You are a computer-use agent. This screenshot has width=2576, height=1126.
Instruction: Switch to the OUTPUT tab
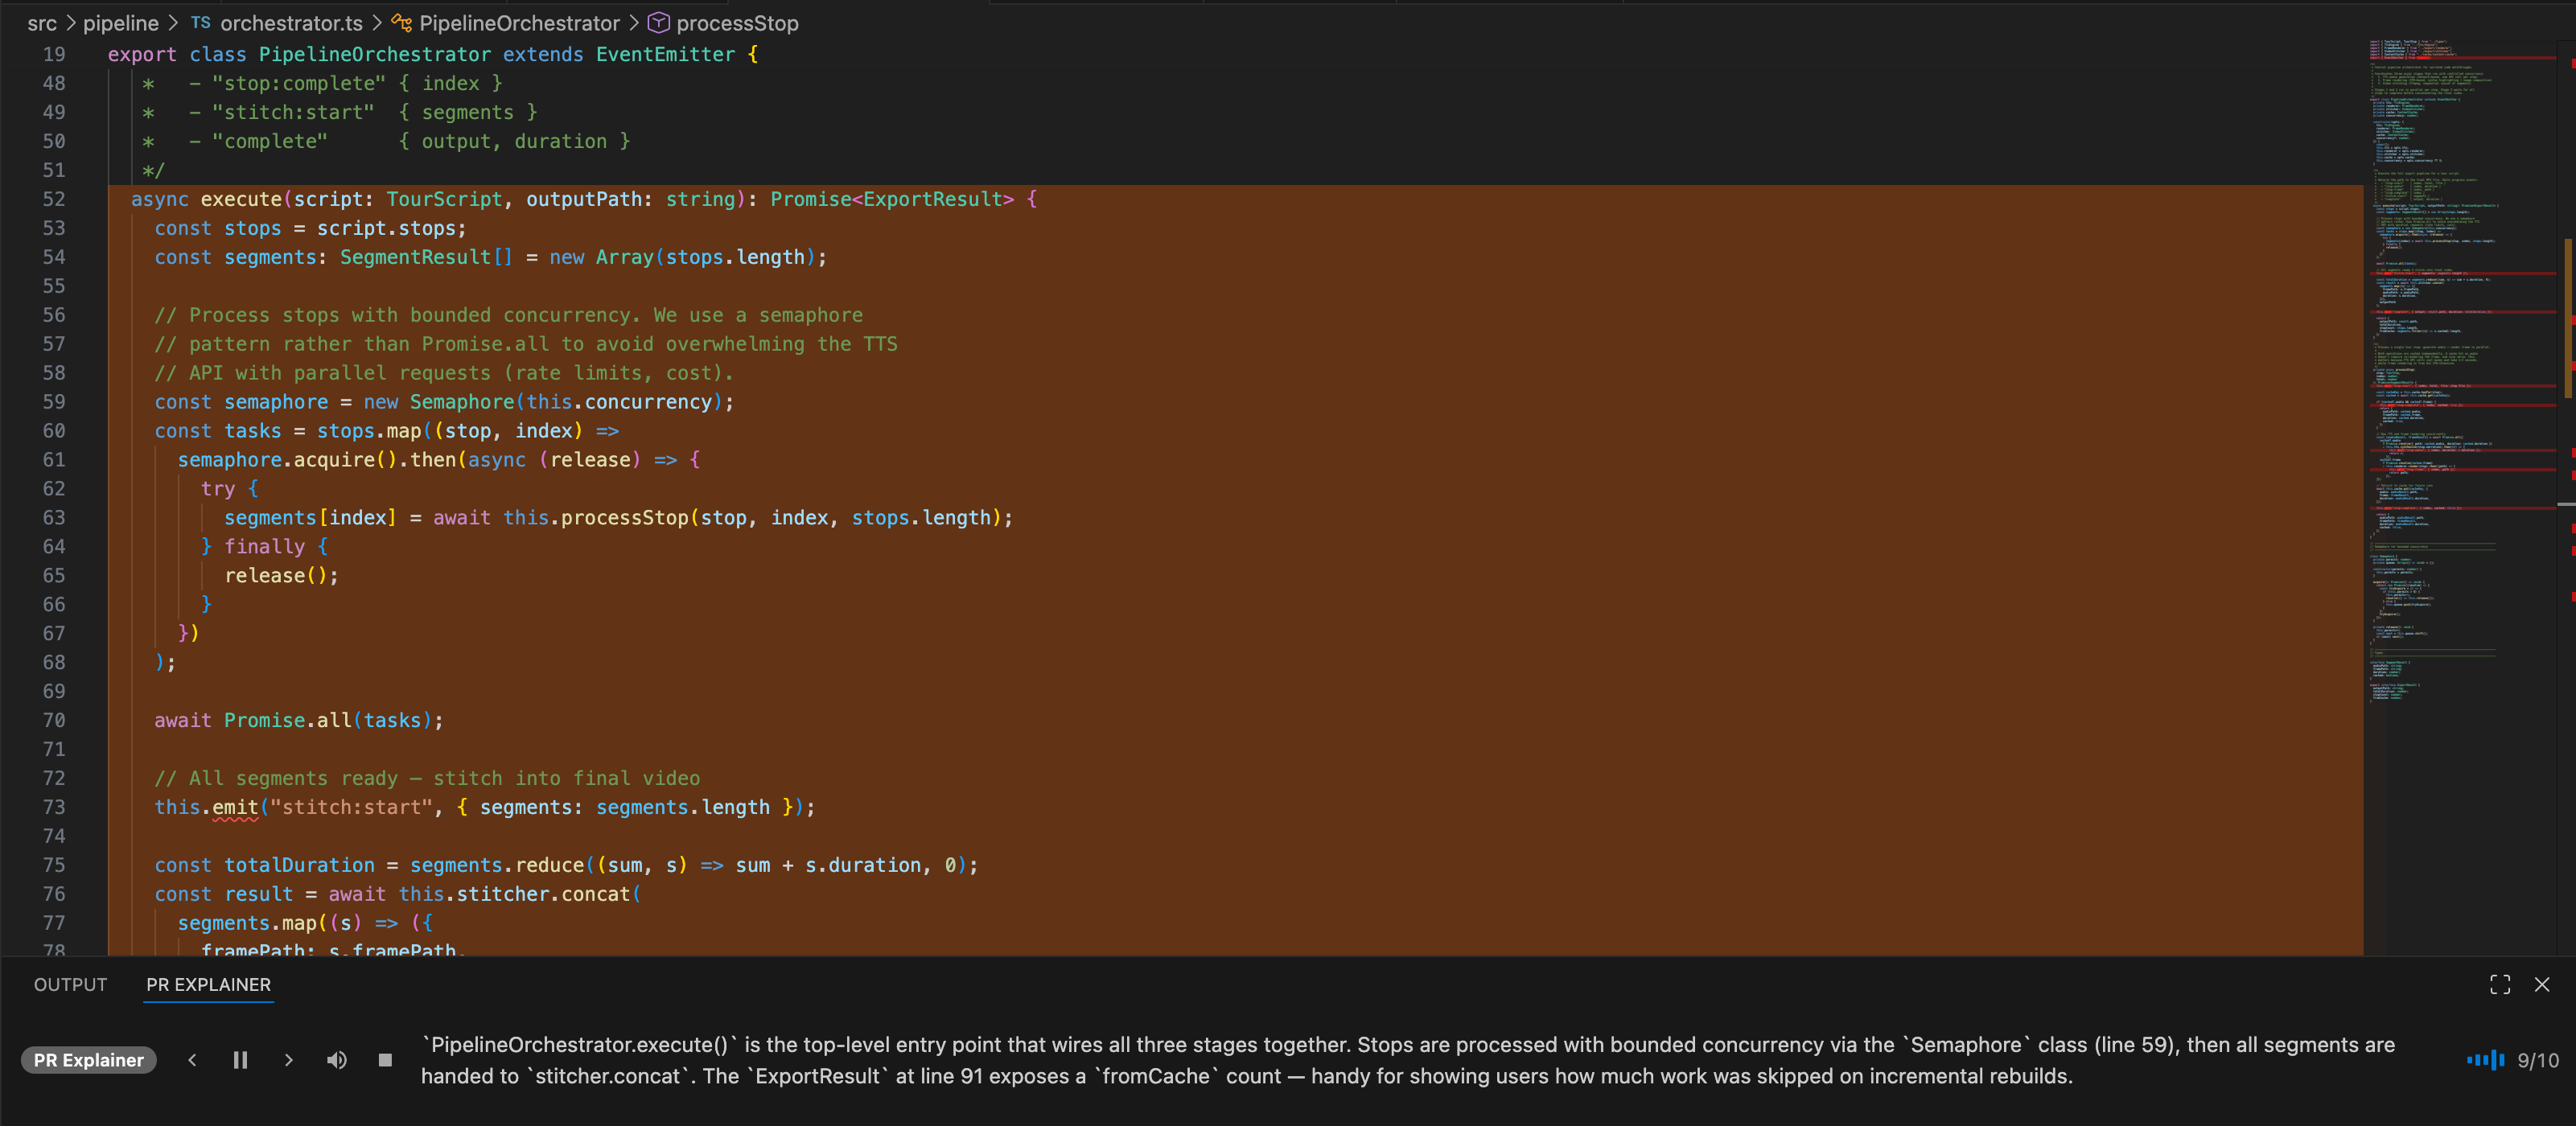[x=70, y=985]
